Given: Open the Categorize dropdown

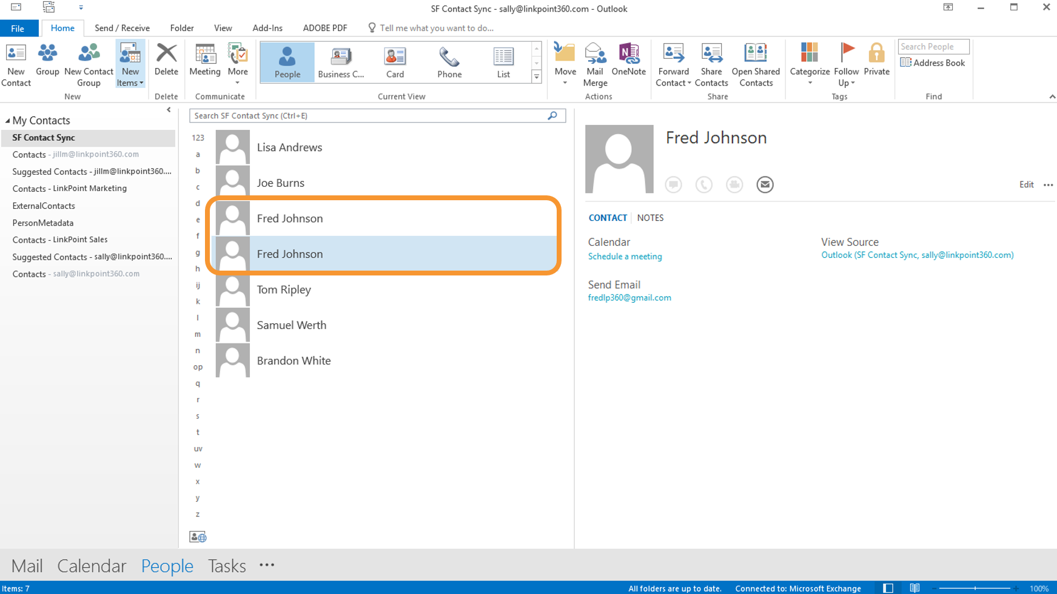Looking at the screenshot, I should [810, 64].
